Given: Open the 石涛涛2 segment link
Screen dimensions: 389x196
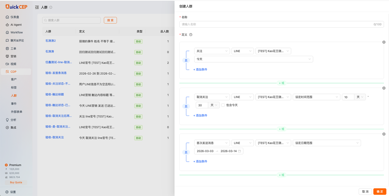Looking at the screenshot, I should 50,41.
